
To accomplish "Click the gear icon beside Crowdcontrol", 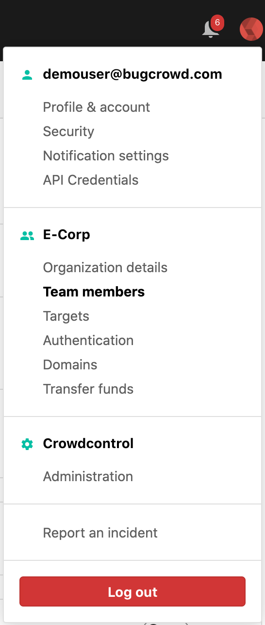I will coord(28,444).
